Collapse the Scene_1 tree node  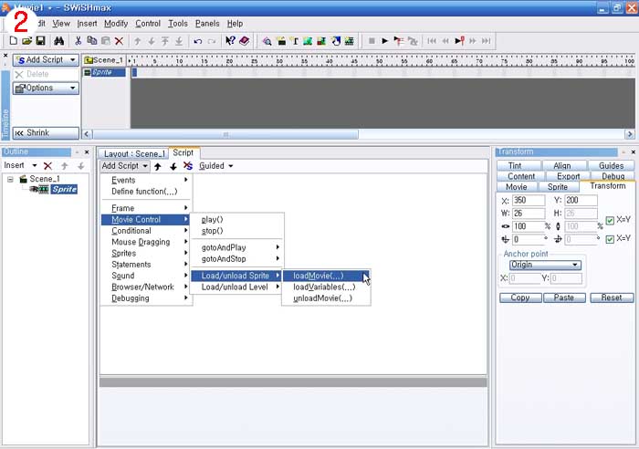[11, 179]
